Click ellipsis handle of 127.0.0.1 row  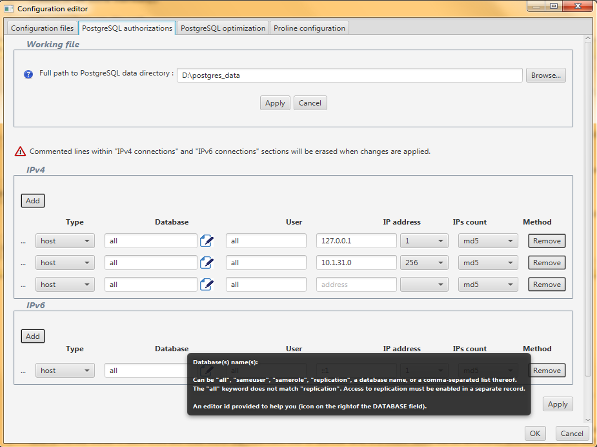coord(24,242)
